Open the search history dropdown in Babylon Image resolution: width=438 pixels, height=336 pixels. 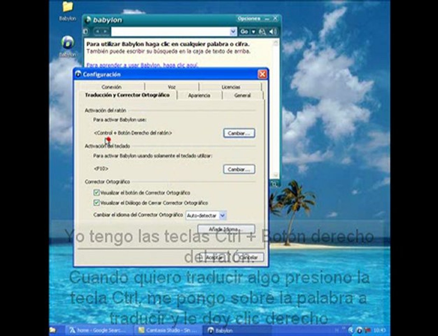pyautogui.click(x=233, y=31)
